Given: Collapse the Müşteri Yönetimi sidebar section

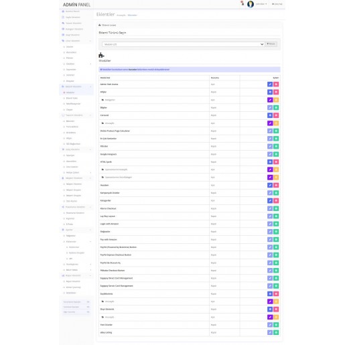Looking at the screenshot, I should (76, 178).
